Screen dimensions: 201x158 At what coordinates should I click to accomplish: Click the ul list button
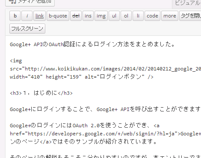click(x=114, y=16)
